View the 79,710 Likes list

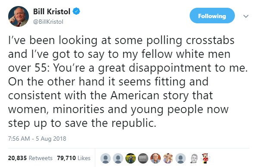(74, 158)
